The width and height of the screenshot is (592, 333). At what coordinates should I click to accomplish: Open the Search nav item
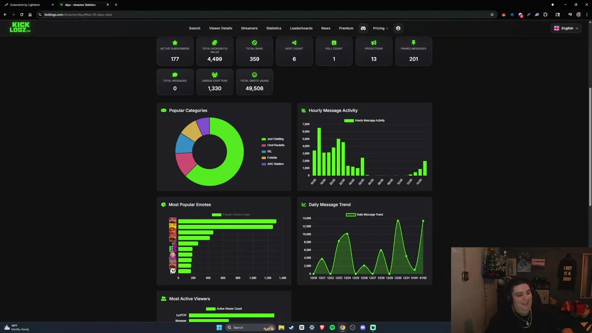(x=195, y=28)
